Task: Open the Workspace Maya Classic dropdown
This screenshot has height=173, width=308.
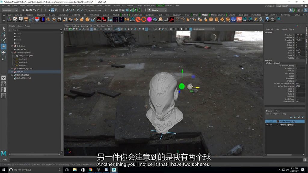Action: tap(290, 6)
